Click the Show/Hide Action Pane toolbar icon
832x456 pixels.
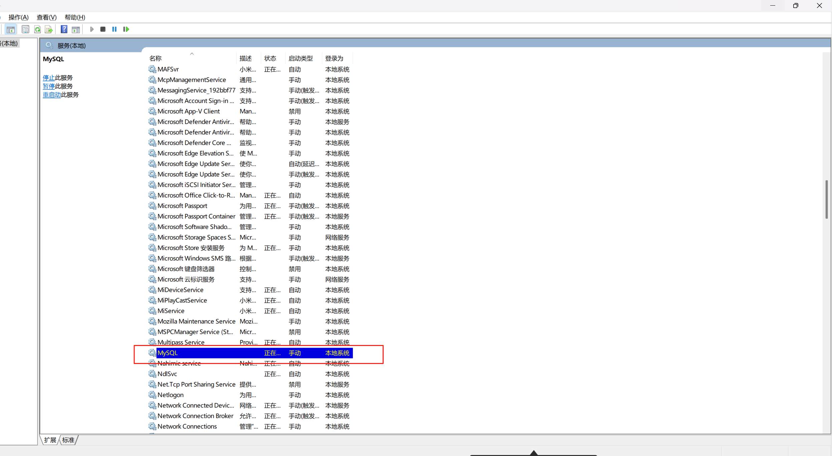[x=76, y=30]
